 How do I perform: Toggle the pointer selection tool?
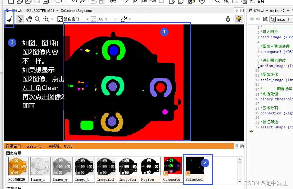pos(20,19)
